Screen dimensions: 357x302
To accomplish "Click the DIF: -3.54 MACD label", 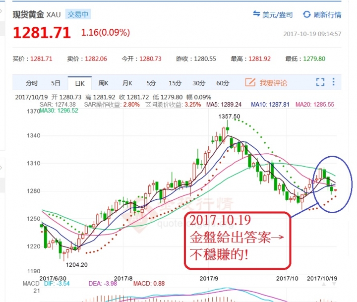I will click(x=57, y=284).
